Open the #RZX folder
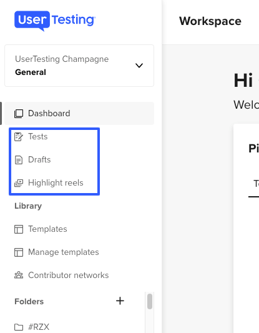The image size is (259, 333). coord(39,327)
